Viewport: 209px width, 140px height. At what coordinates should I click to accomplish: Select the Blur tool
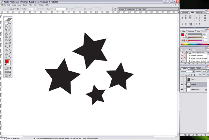tap(6, 43)
